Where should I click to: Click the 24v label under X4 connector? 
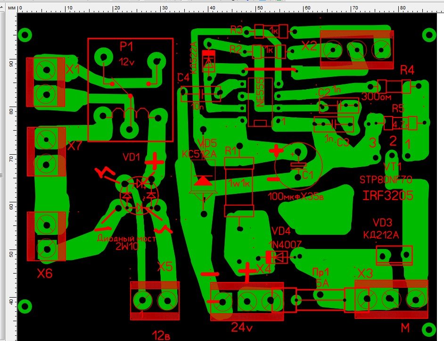click(x=242, y=327)
